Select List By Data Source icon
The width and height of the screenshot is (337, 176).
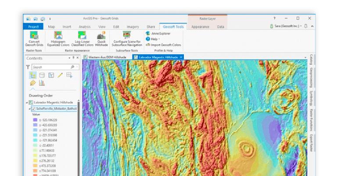click(42, 75)
